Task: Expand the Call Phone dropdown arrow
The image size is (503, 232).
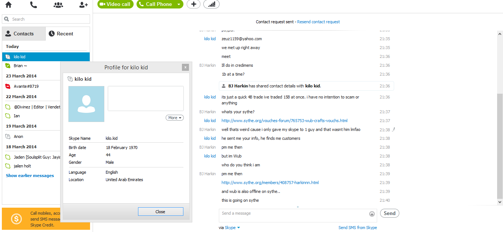Action: click(179, 4)
